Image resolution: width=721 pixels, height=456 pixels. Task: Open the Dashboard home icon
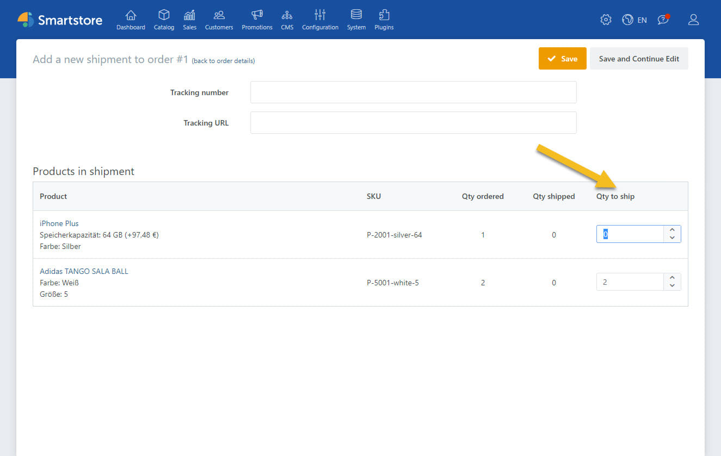click(x=131, y=15)
